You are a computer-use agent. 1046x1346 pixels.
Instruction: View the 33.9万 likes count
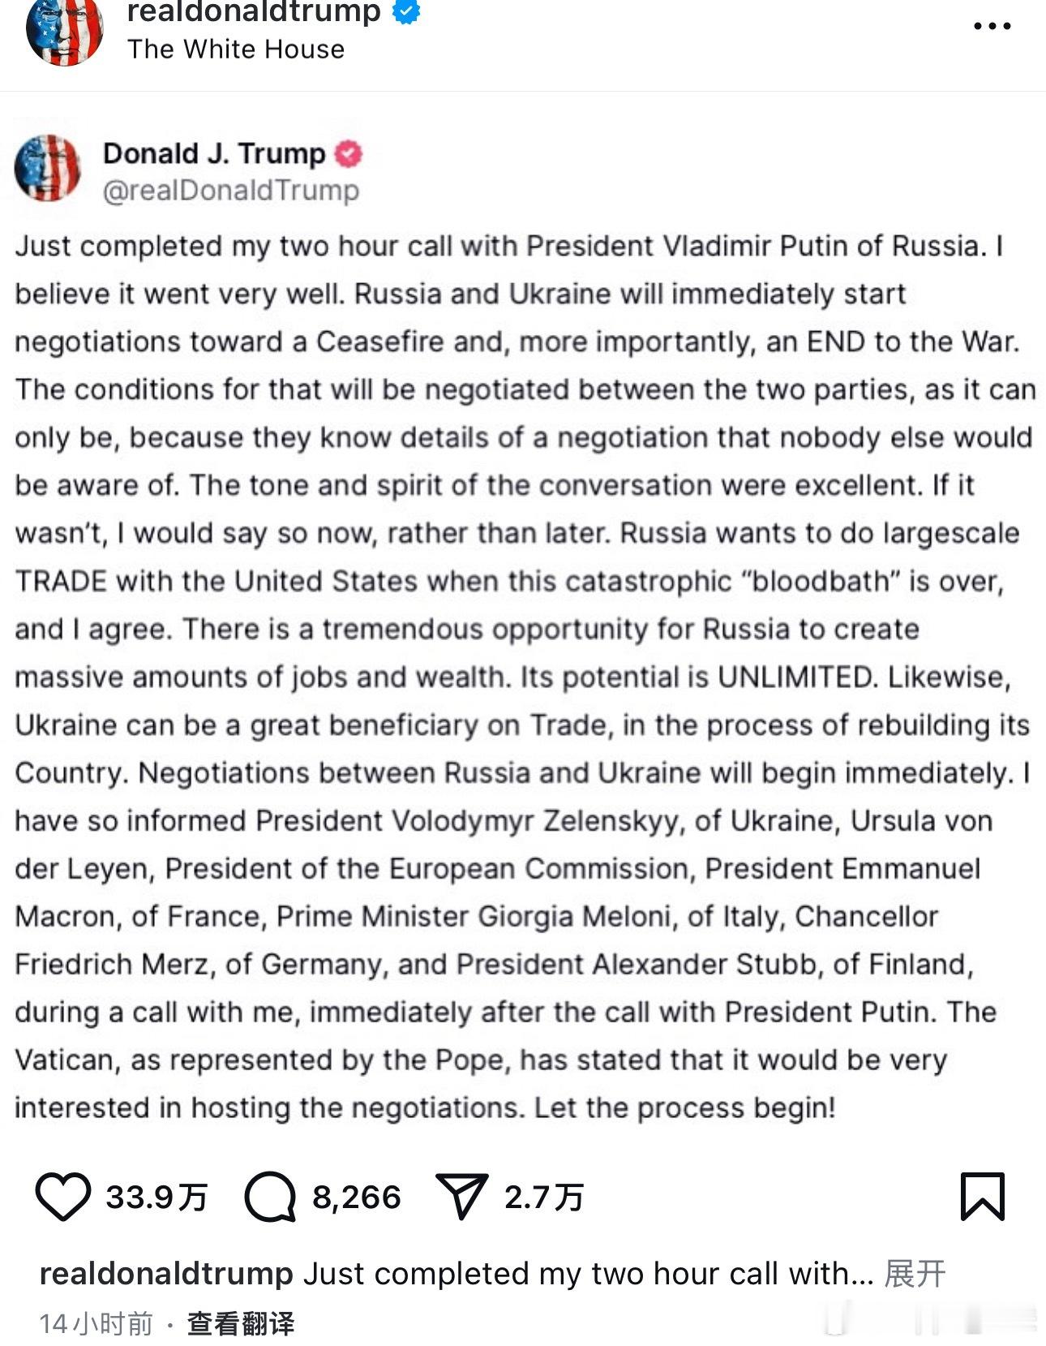156,1198
